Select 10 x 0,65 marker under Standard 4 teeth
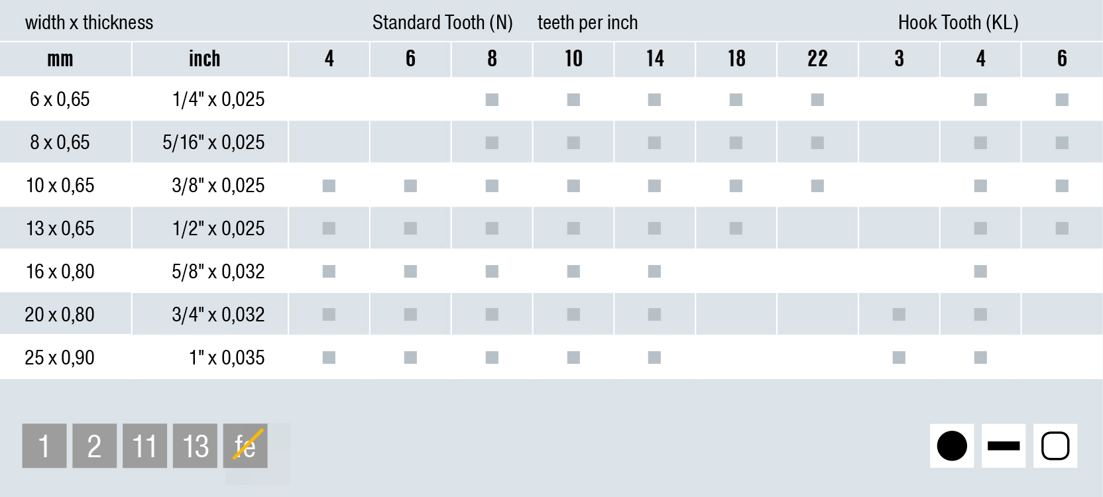Screen dimensions: 1103x497 pyautogui.click(x=329, y=186)
